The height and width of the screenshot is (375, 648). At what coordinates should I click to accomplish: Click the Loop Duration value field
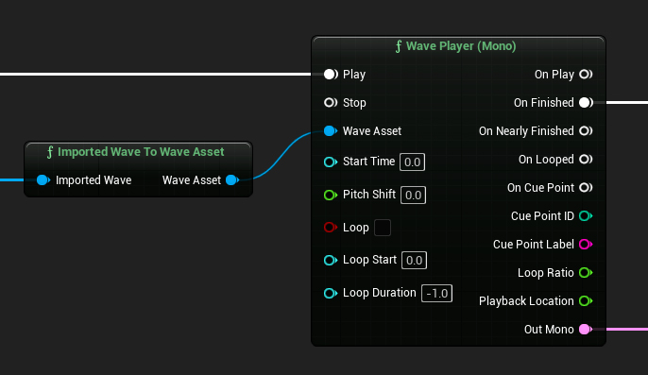pos(436,294)
